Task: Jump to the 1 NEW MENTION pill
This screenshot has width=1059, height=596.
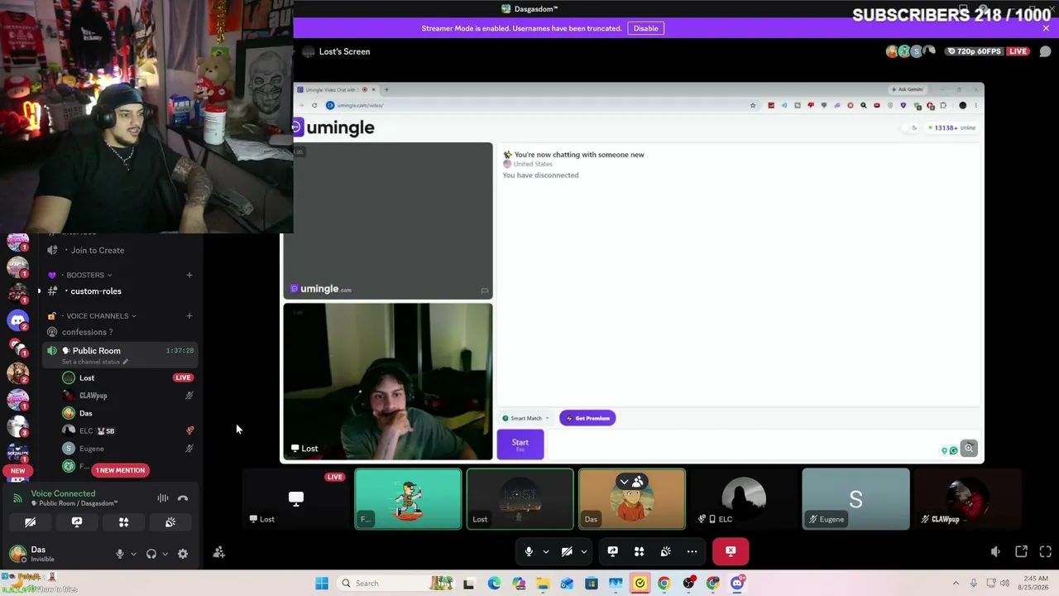Action: [120, 470]
